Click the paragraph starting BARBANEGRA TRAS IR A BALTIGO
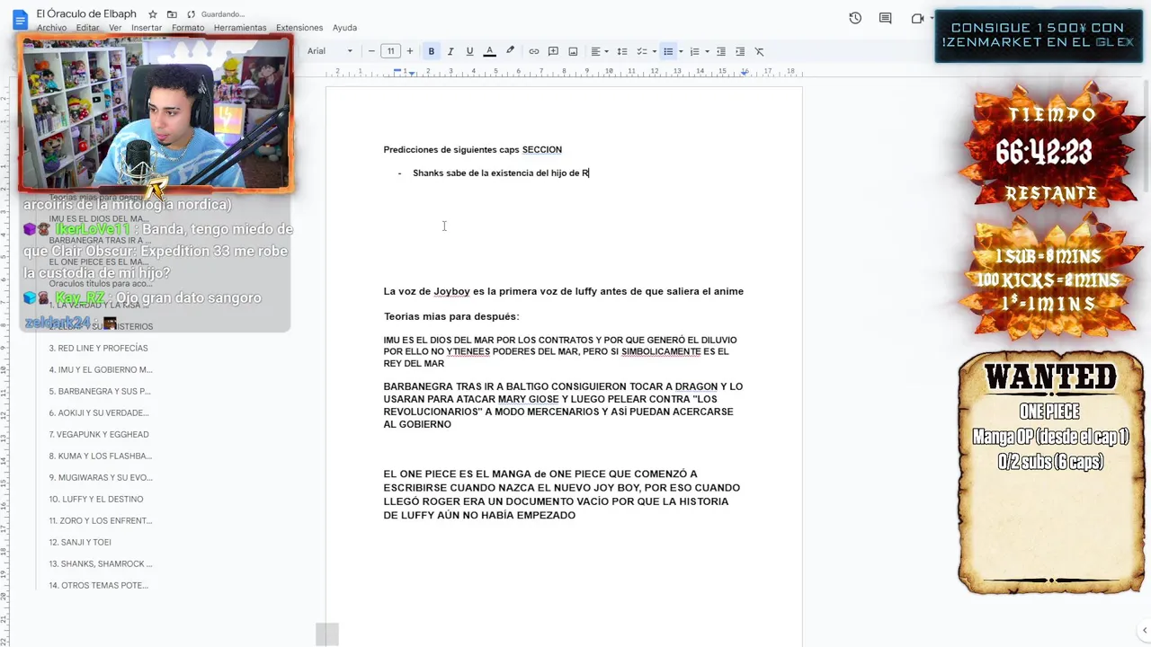 [563, 405]
